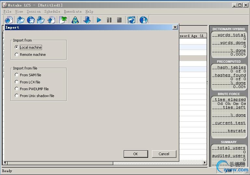Click the blue down-arrow Import icon
The width and height of the screenshot is (250, 175).
87,20
